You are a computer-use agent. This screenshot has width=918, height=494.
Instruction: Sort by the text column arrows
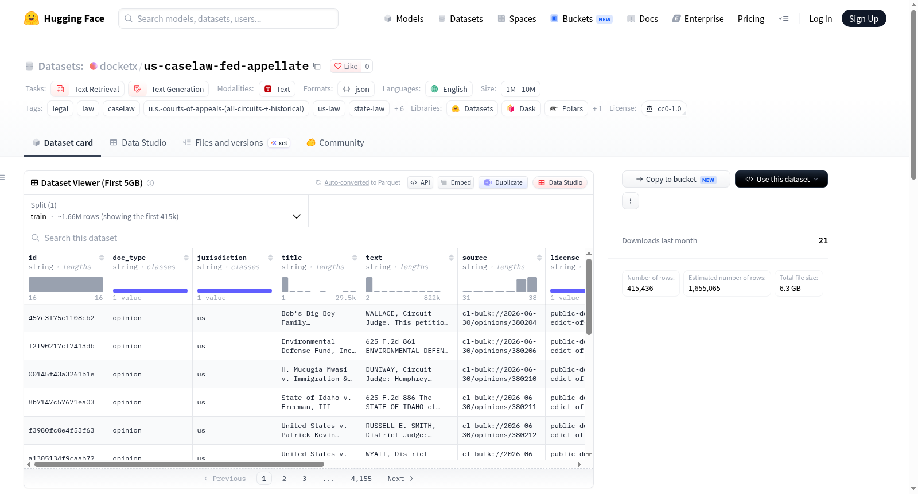coord(451,258)
